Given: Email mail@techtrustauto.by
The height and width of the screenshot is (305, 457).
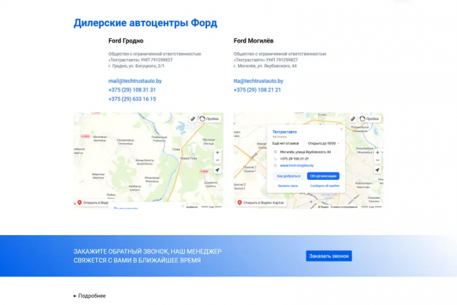Looking at the screenshot, I should [x=135, y=81].
